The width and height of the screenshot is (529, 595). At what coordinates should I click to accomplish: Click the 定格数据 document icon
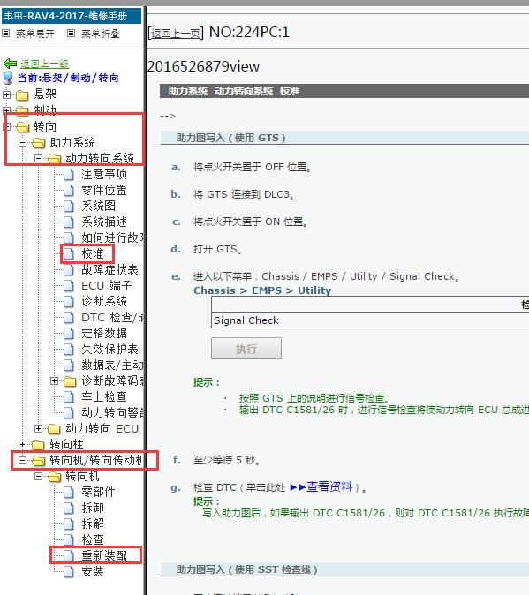[x=69, y=334]
